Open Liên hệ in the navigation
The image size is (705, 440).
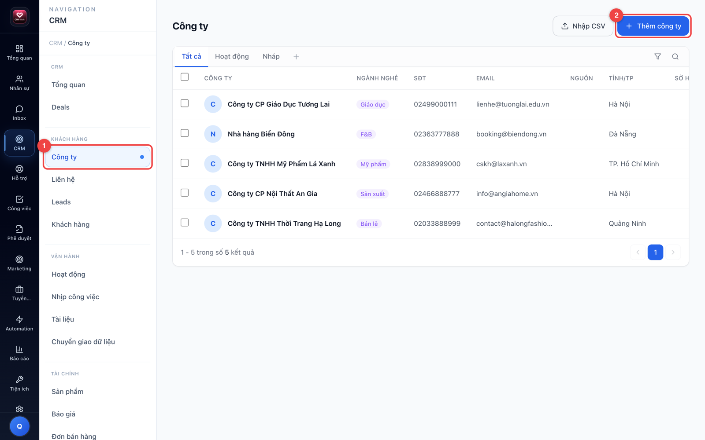98,180
